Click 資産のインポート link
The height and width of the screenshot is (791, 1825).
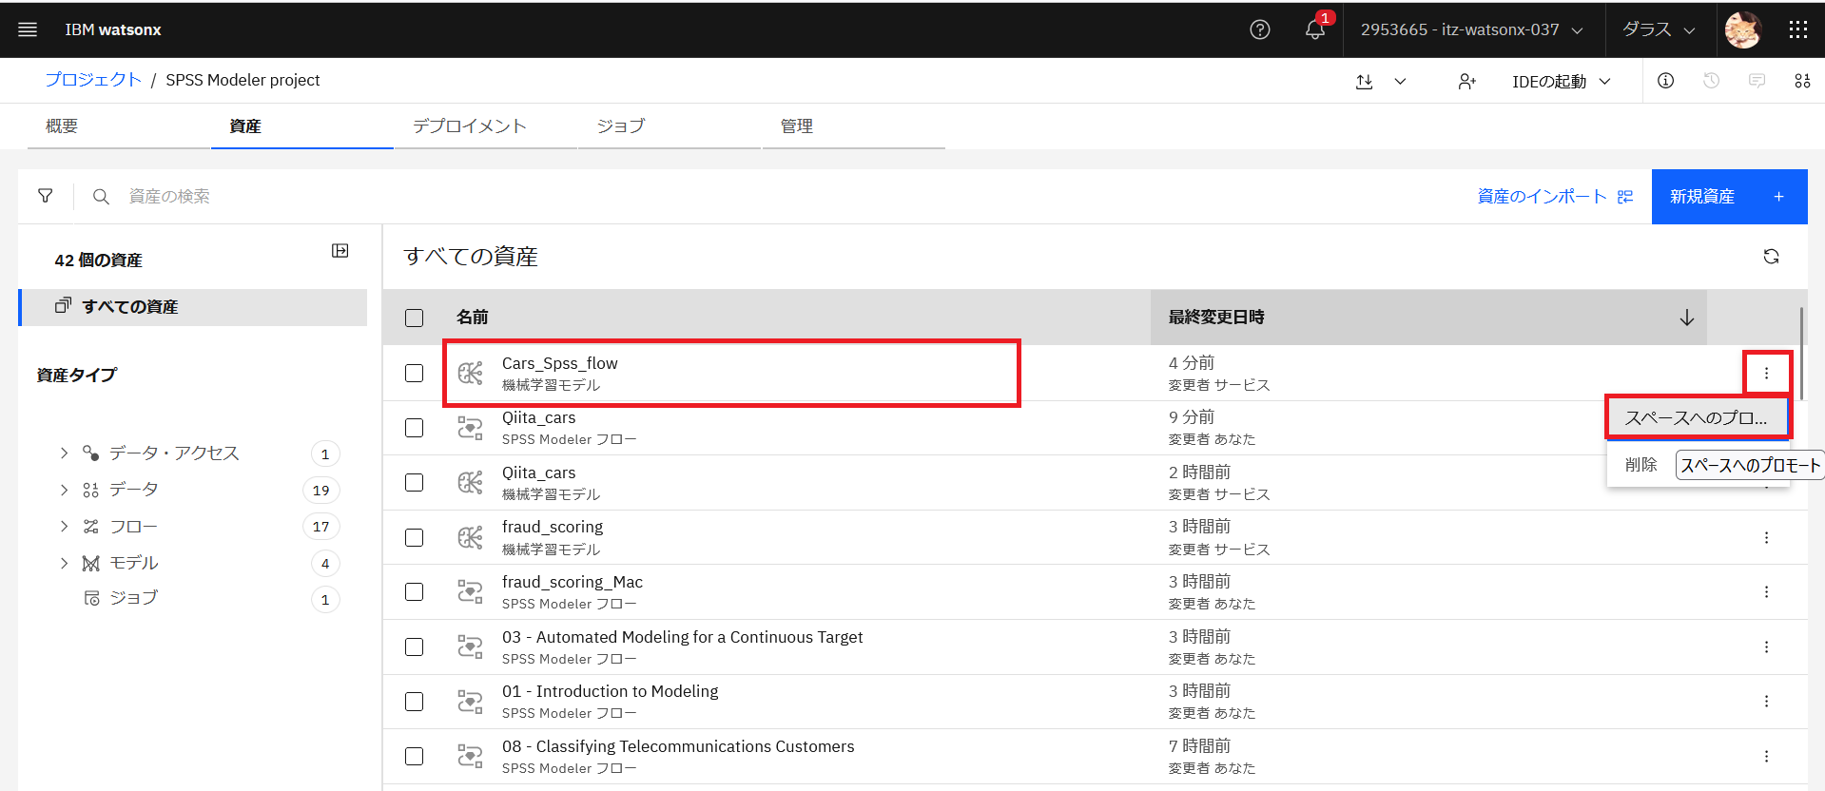[x=1555, y=197]
